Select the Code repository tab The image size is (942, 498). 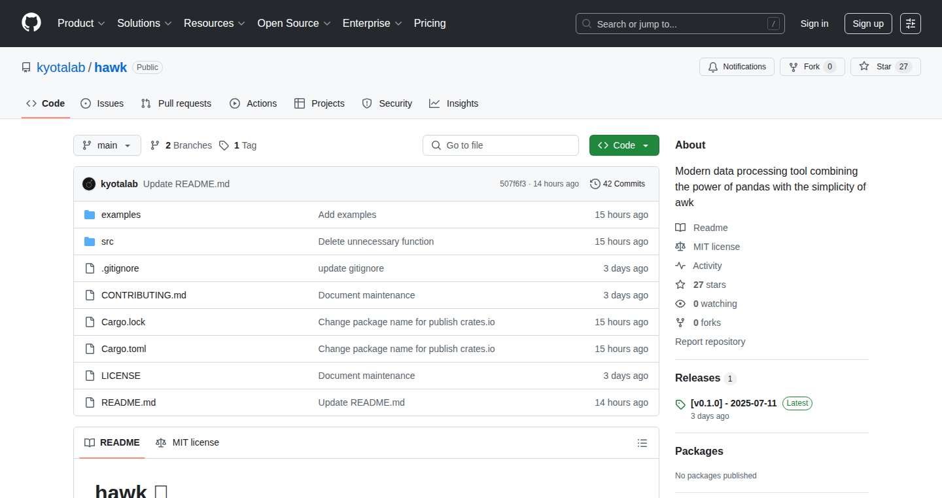46,103
